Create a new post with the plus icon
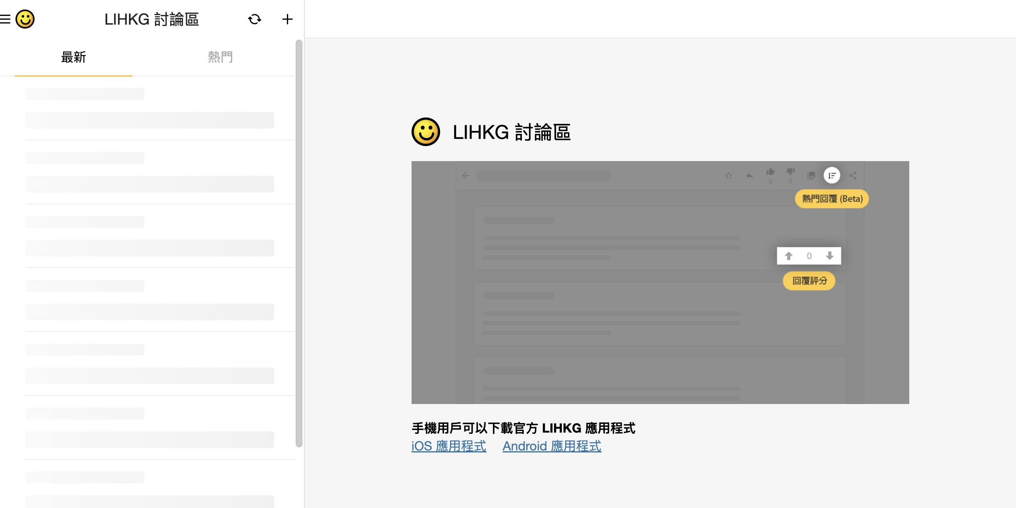The width and height of the screenshot is (1016, 508). point(287,19)
